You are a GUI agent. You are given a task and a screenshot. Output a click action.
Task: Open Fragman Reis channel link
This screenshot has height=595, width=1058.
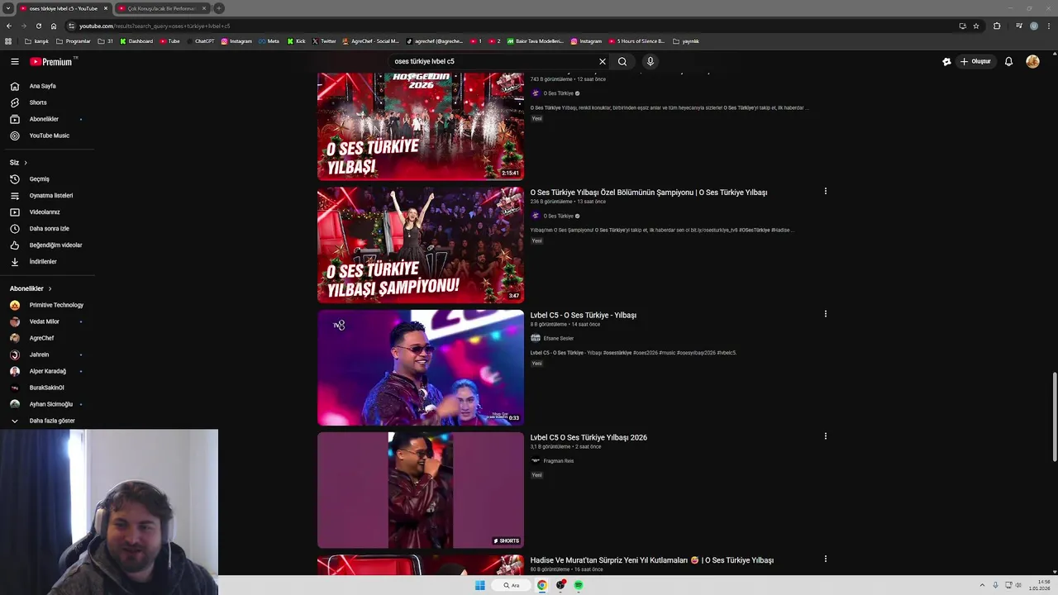558,460
